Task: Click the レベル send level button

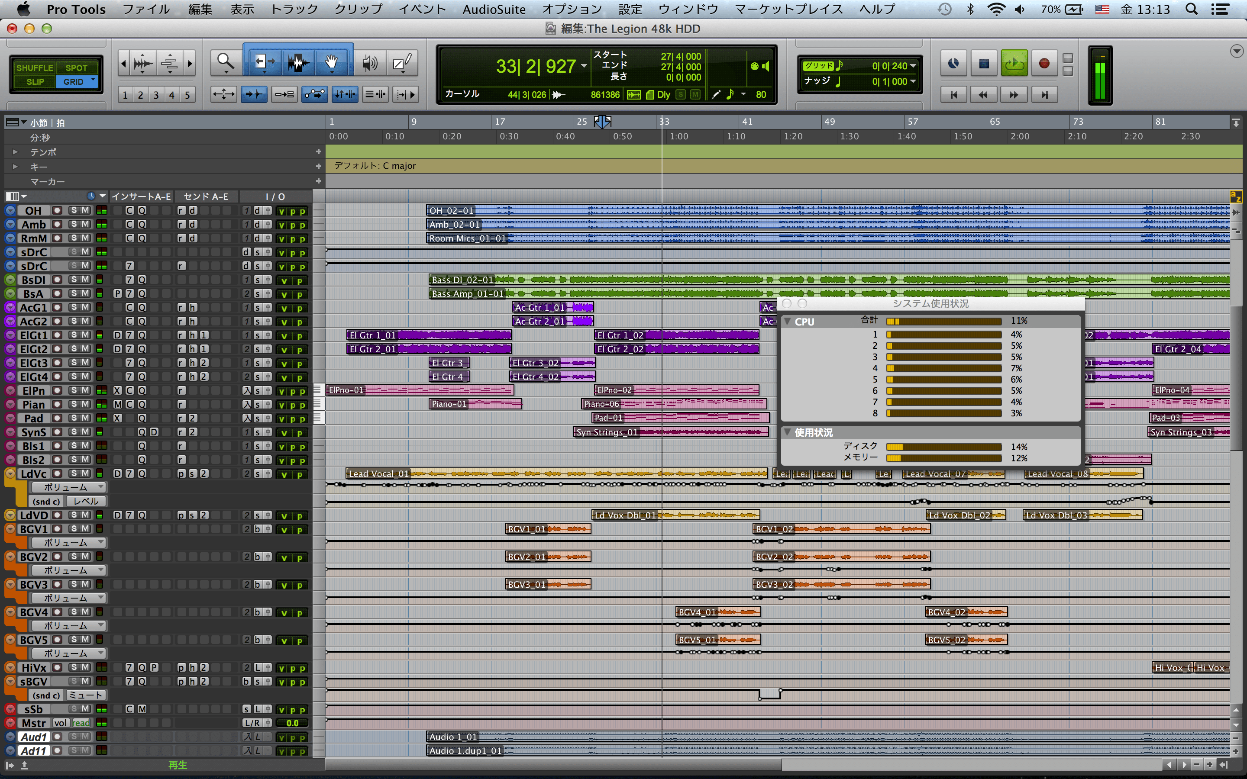Action: [86, 501]
